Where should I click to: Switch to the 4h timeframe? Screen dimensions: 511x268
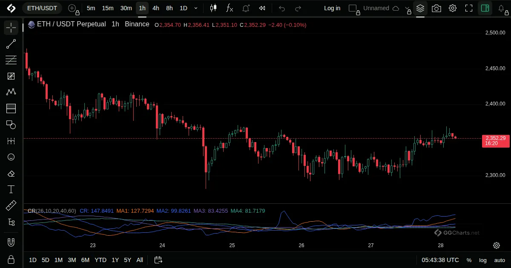pyautogui.click(x=156, y=8)
